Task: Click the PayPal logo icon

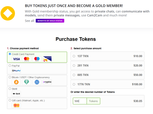Action: point(16,71)
